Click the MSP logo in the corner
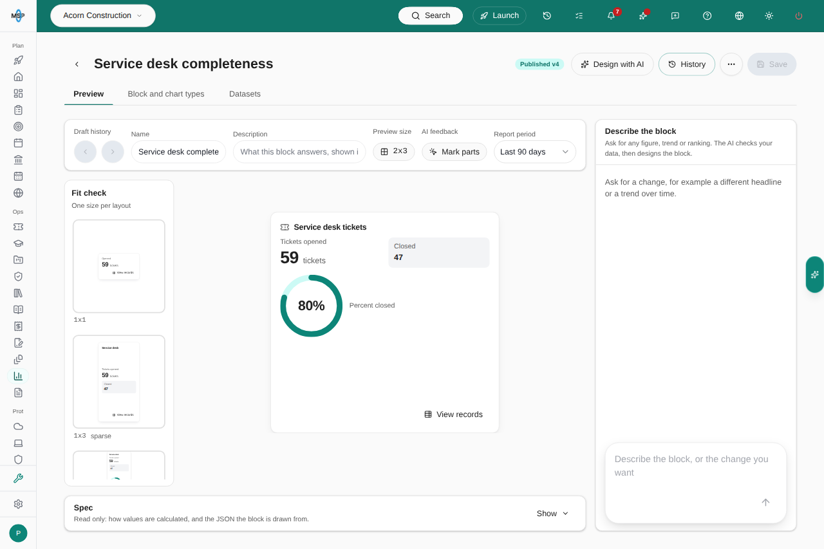 [18, 15]
